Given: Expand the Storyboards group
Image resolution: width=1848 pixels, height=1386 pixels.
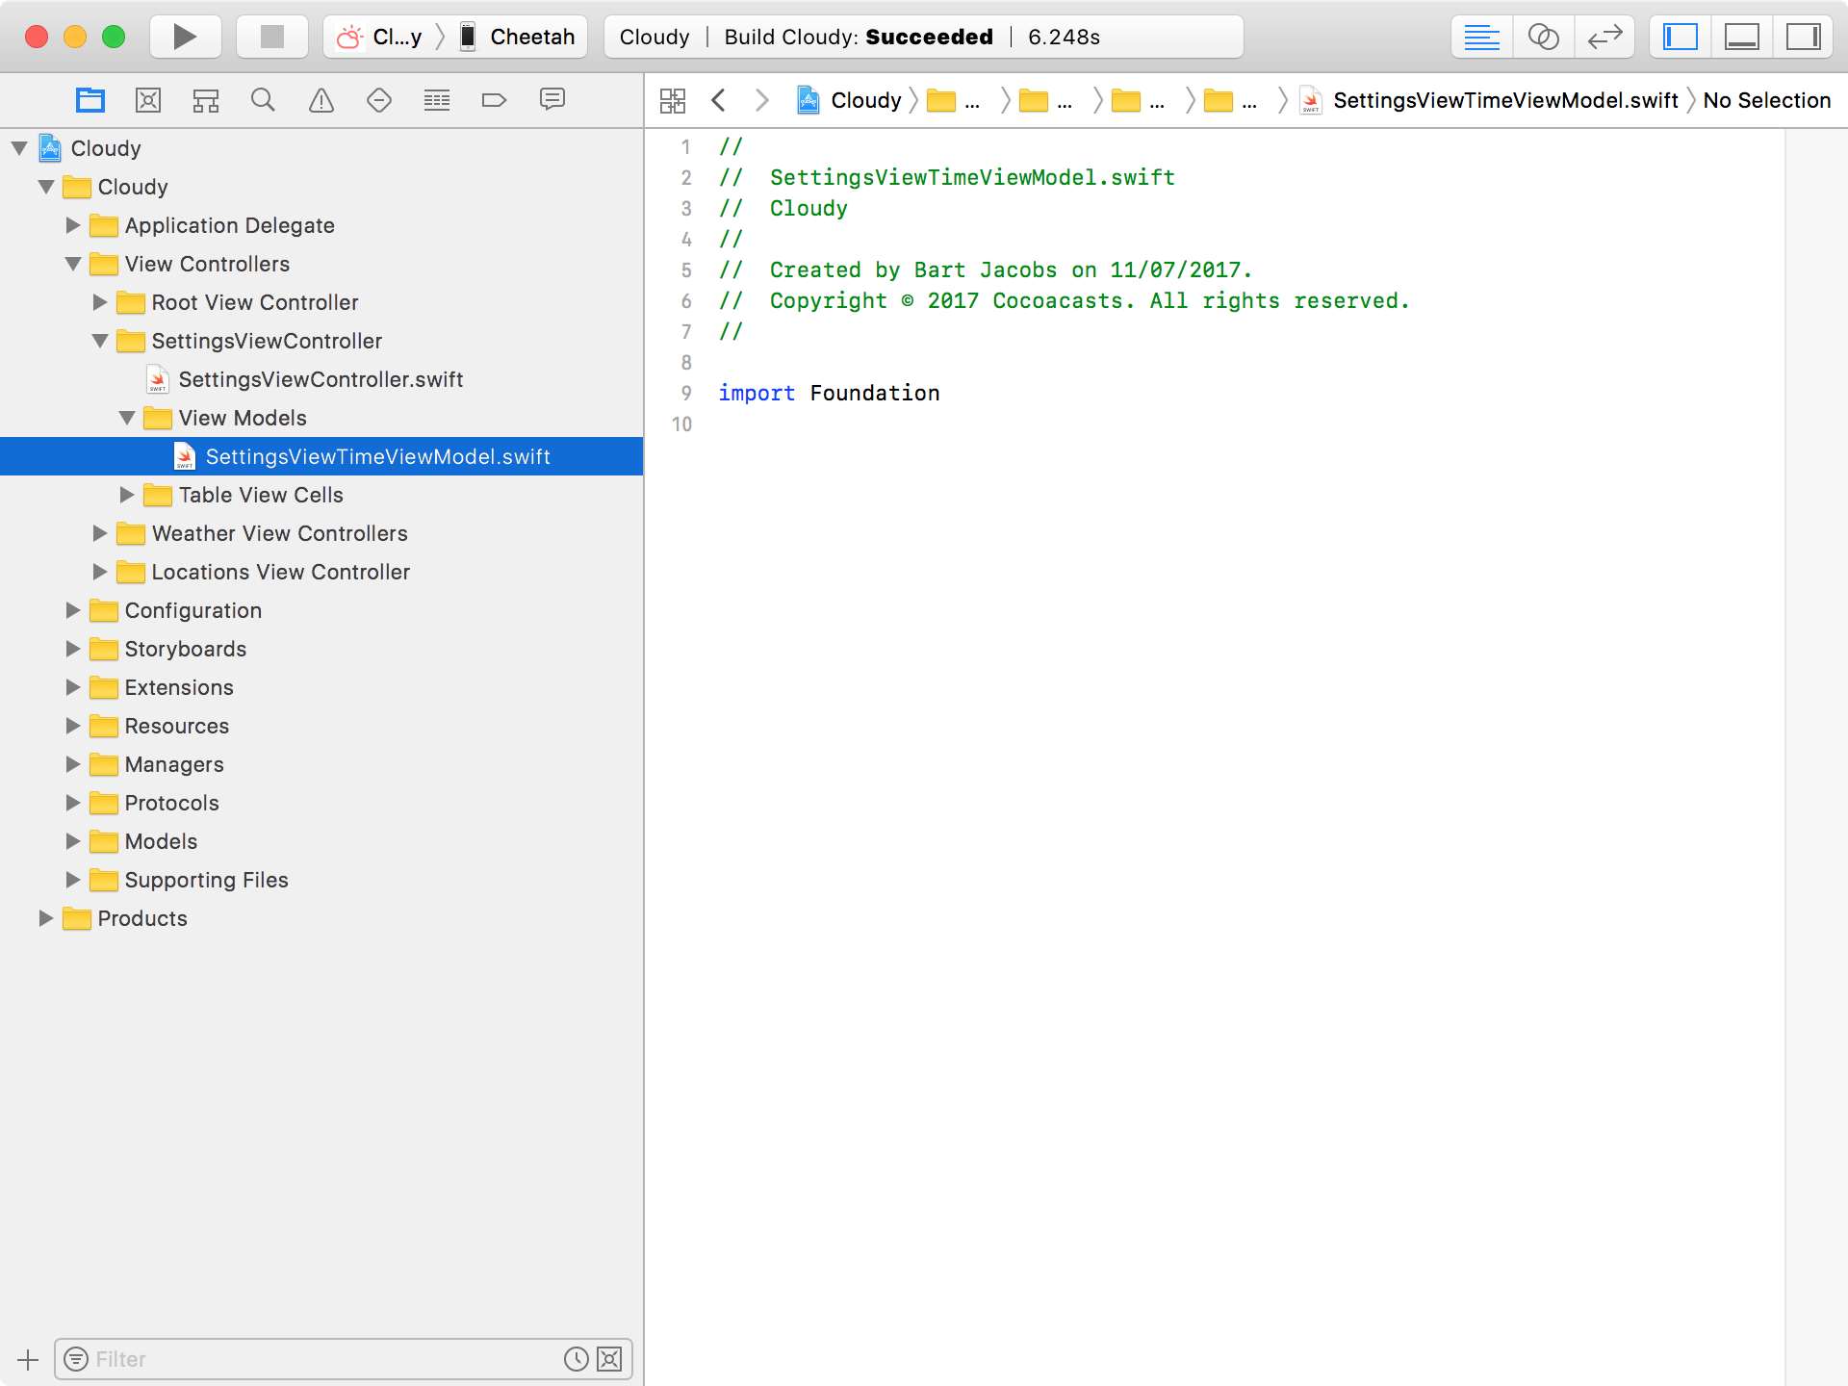Looking at the screenshot, I should pos(73,649).
